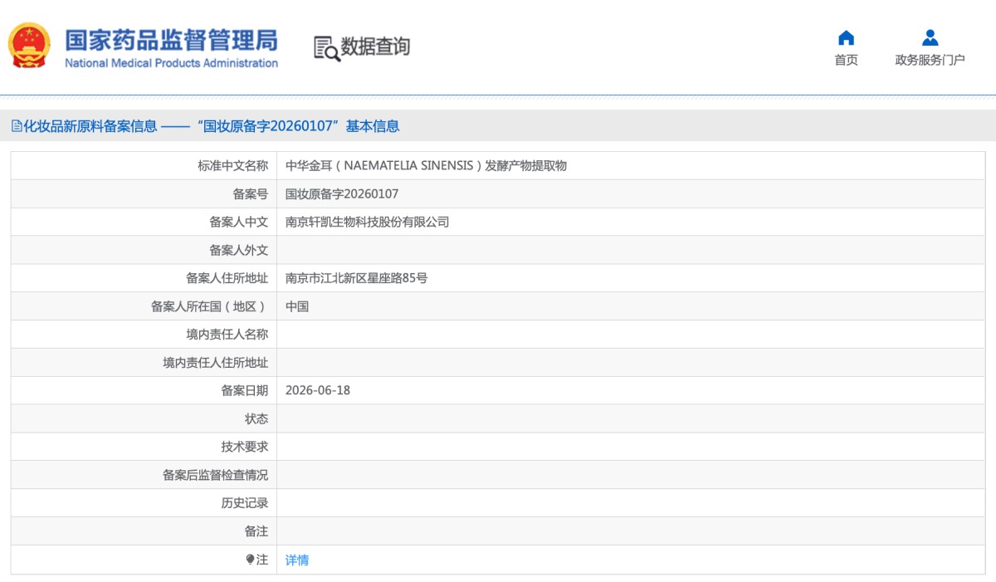Screen dimensions: 996x582
Task: Click the lightbulb icon beside 注
Action: 250,560
